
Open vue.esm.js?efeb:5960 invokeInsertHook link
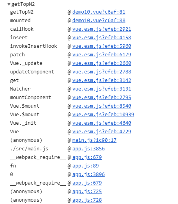(x=102, y=46)
